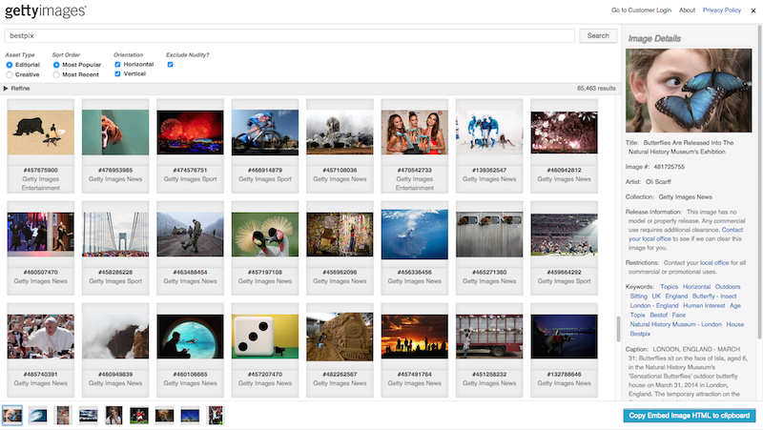Select the wave thumbnail in bottom strip
The image size is (763, 430).
[38, 415]
